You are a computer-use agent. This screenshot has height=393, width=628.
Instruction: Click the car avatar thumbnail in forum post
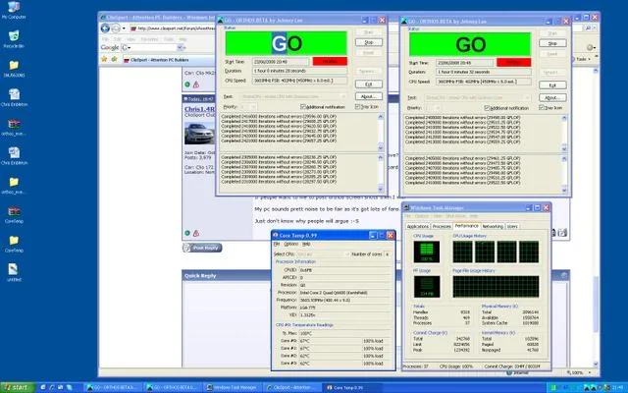pyautogui.click(x=199, y=134)
